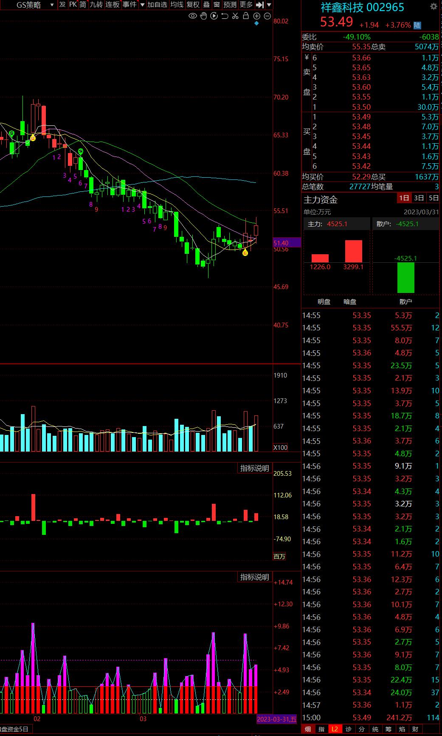Click the 简 toolbar button
Image resolution: width=442 pixels, height=736 pixels.
83,5
